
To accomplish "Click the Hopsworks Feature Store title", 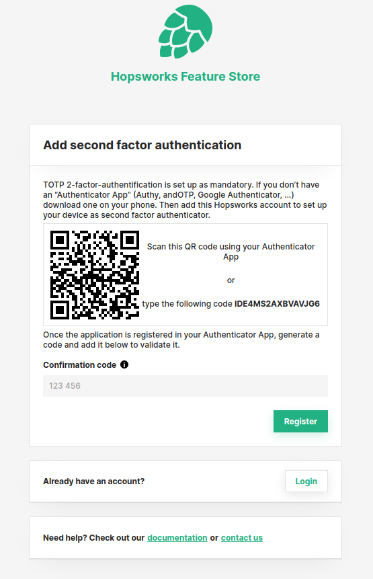I will 185,77.
